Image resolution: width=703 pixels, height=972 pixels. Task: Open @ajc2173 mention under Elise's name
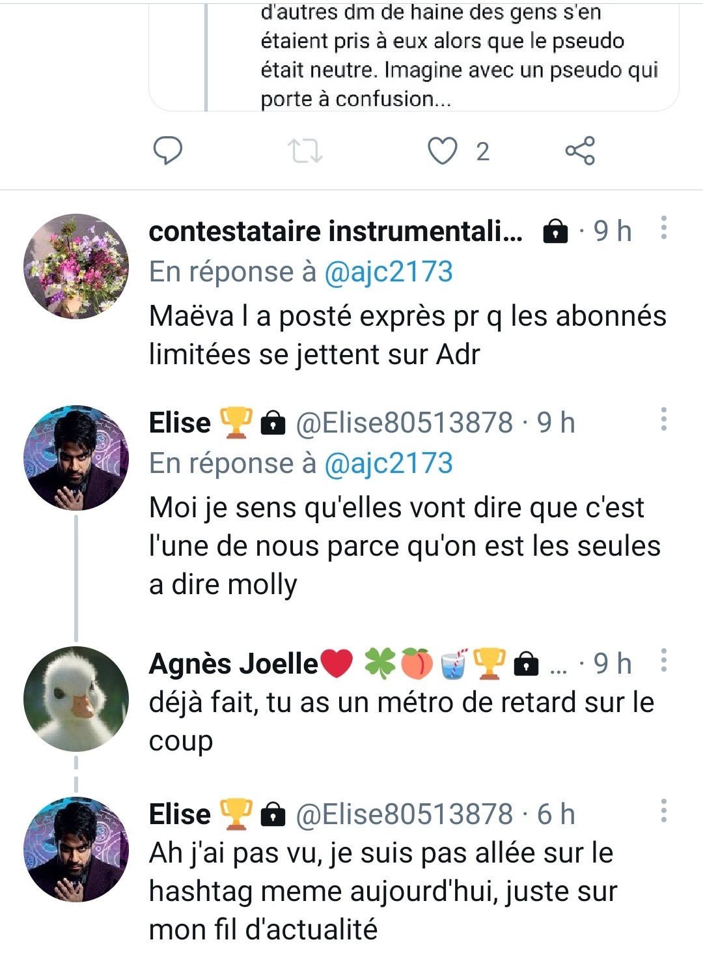pos(388,463)
